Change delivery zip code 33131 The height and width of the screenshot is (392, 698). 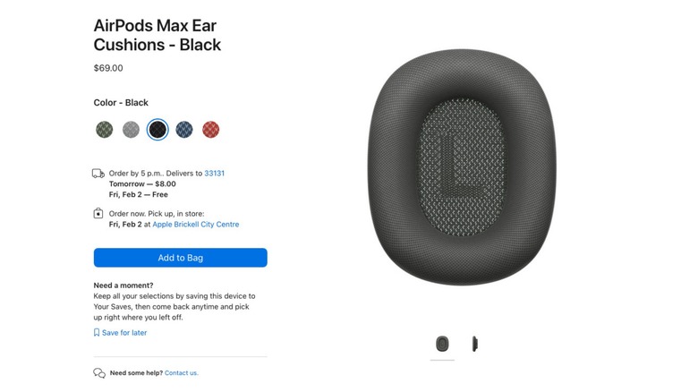pos(215,174)
